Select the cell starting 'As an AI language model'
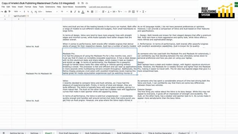Image resolution: width=238 pixels, height=134 pixels. 174,34
